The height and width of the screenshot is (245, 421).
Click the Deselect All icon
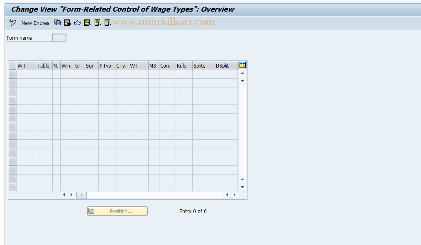[107, 23]
